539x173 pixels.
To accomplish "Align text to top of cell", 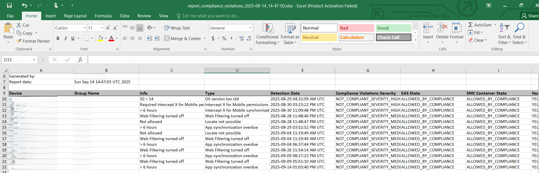I will [x=125, y=28].
